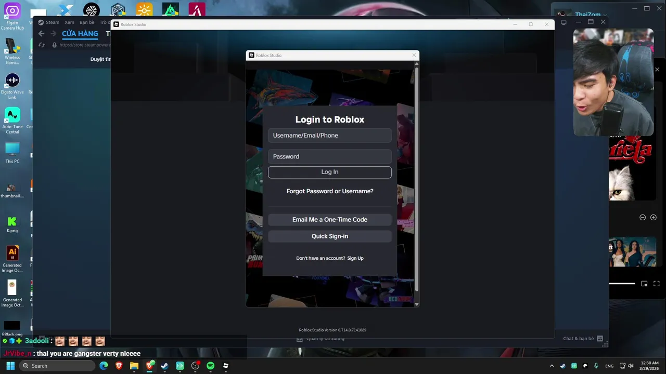Click the Steam Big Picture monitor icon
This screenshot has height=374, width=666.
click(x=563, y=22)
